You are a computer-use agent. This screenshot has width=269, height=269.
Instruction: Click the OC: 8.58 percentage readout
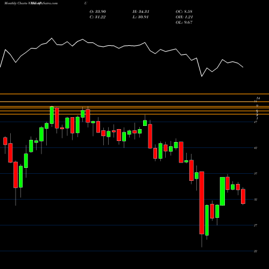[184, 12]
